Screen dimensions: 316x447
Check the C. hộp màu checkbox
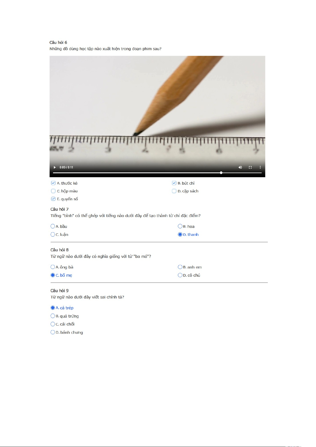[x=53, y=191]
